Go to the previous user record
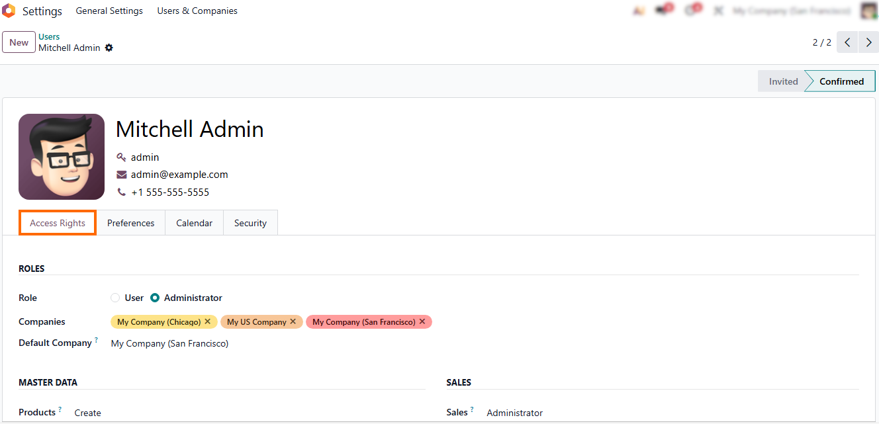The width and height of the screenshot is (879, 424). (847, 42)
